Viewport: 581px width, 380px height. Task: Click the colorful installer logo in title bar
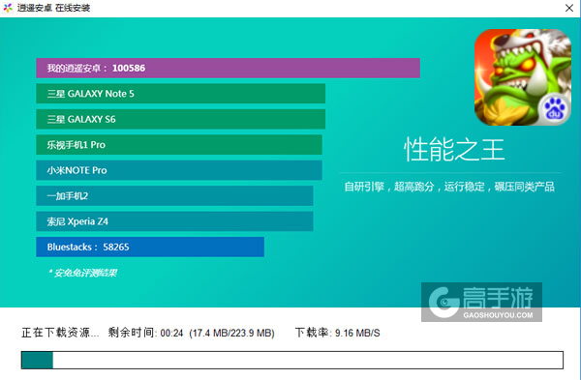(8, 8)
